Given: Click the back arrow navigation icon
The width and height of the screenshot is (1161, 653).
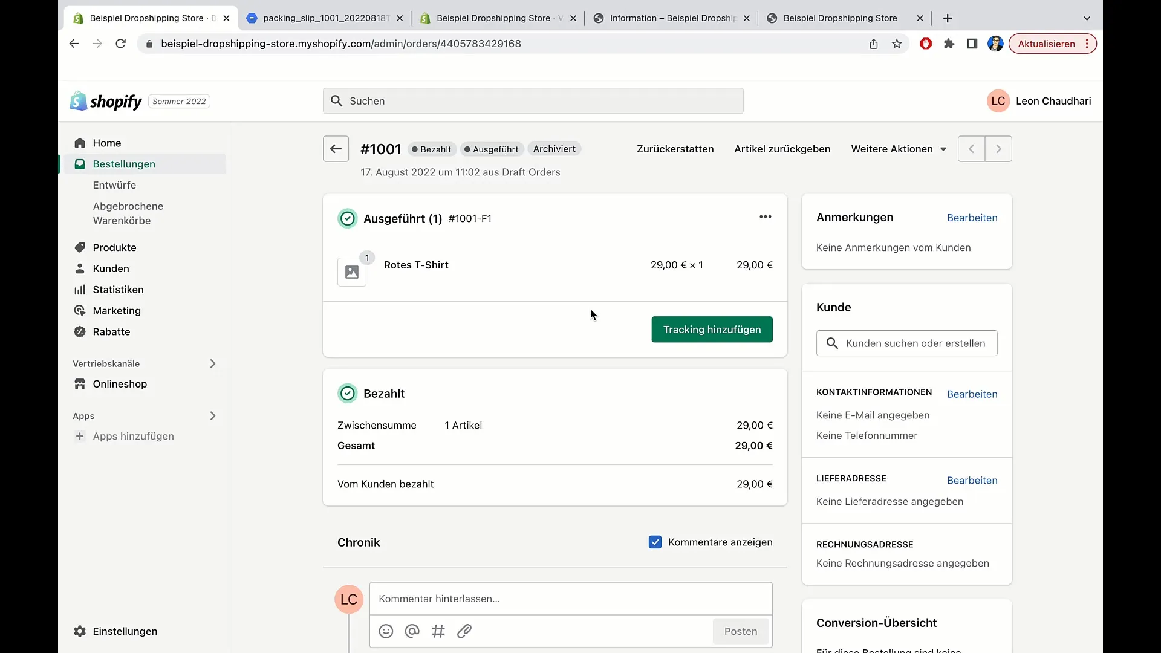Looking at the screenshot, I should pyautogui.click(x=335, y=148).
